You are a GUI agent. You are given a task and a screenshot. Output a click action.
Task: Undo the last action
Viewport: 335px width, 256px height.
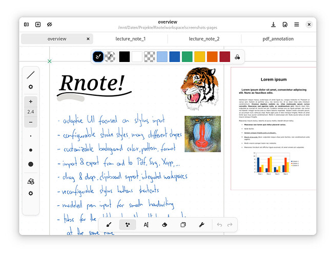[219, 225]
